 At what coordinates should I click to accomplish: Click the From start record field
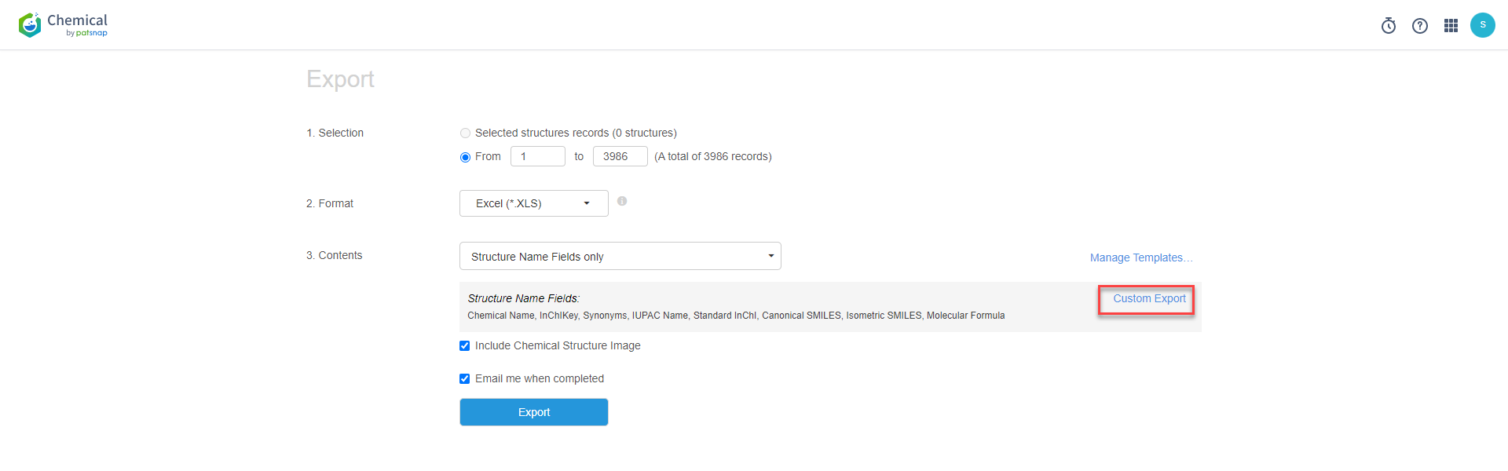coord(537,157)
